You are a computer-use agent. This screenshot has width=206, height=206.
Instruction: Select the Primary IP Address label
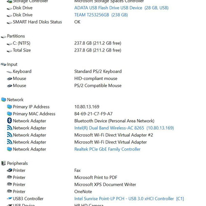31,107
